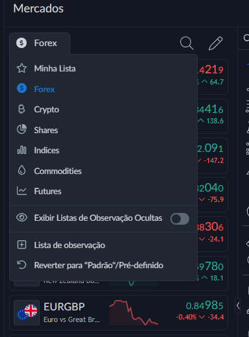
Task: Open the EURGBP instrument row
Action: pos(118,312)
